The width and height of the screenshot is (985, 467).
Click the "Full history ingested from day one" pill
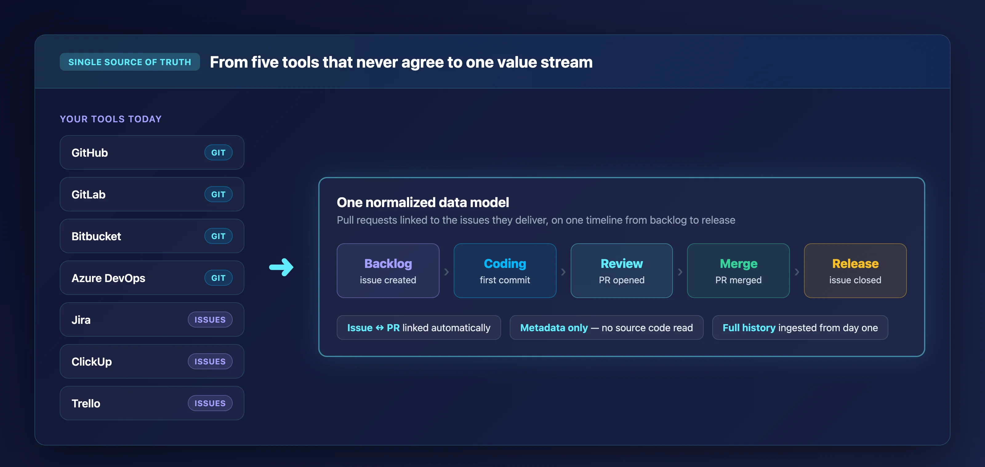click(800, 327)
